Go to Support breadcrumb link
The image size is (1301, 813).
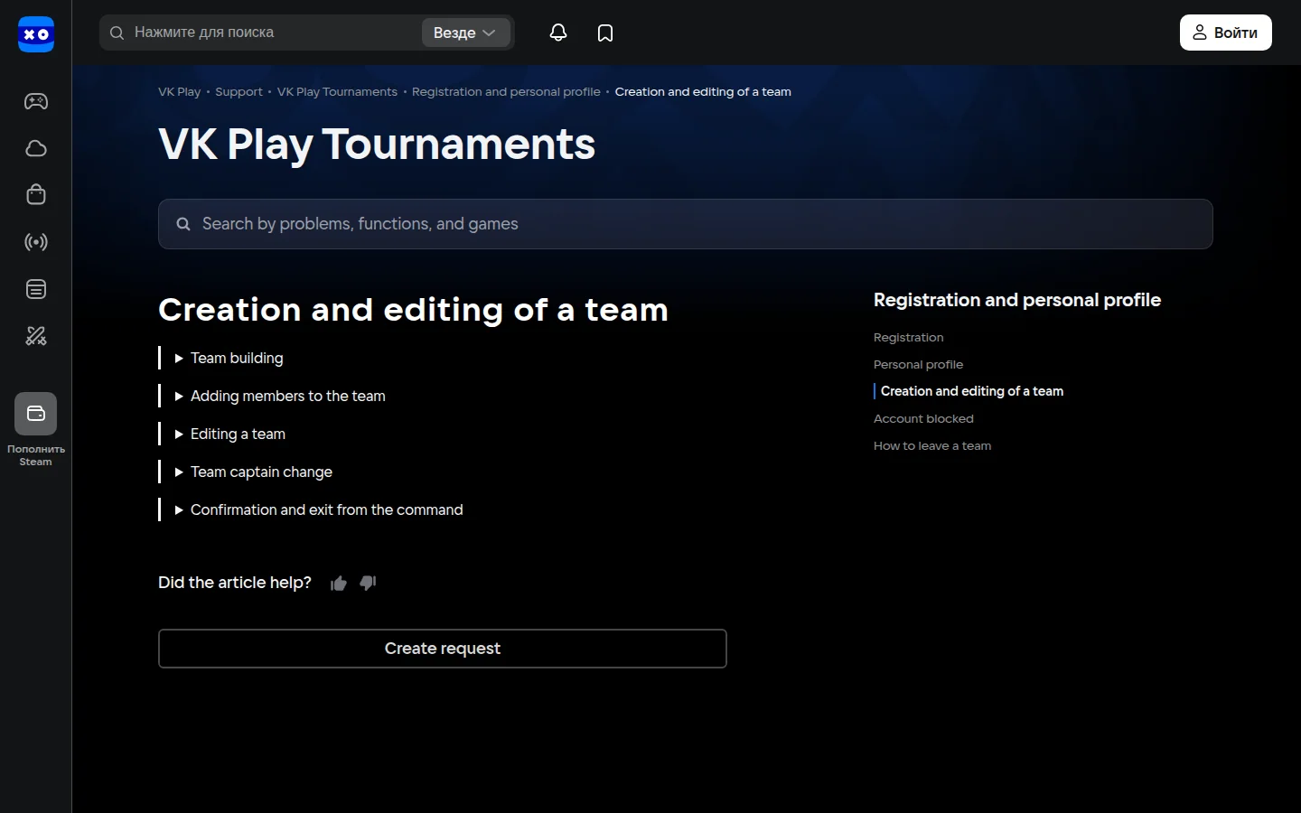pyautogui.click(x=239, y=92)
